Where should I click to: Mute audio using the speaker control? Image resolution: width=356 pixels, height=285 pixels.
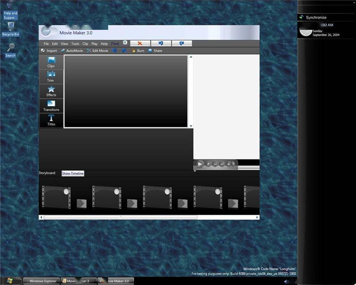pos(286,281)
